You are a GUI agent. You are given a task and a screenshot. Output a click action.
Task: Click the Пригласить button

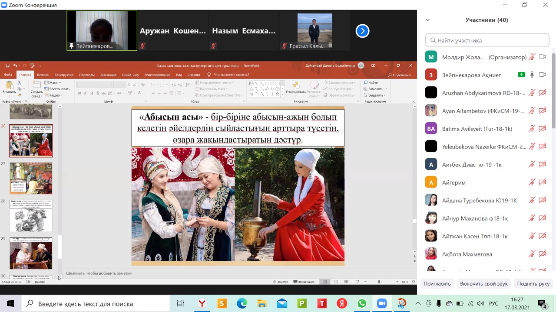[x=437, y=283]
